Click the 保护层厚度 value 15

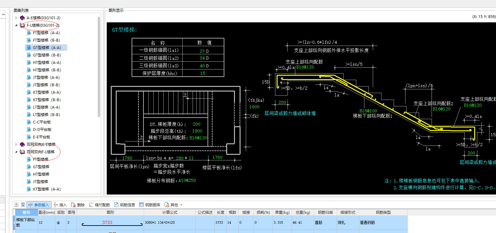coord(203,74)
